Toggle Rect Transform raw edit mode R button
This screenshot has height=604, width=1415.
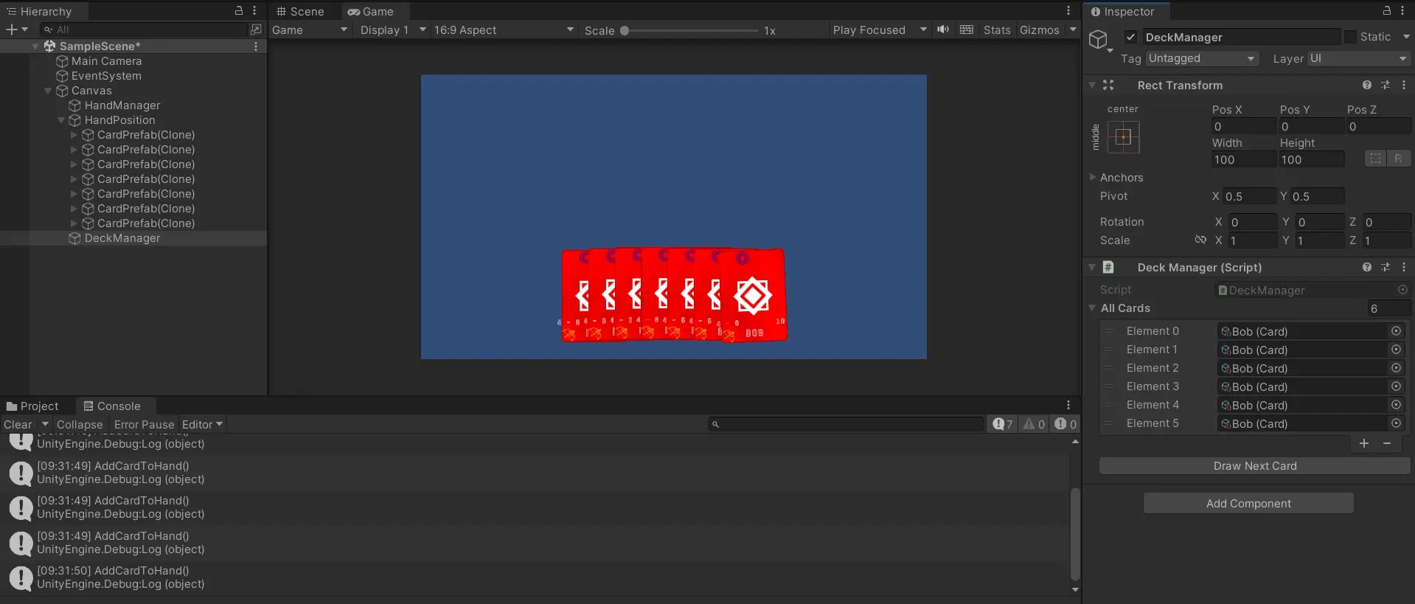[1398, 159]
